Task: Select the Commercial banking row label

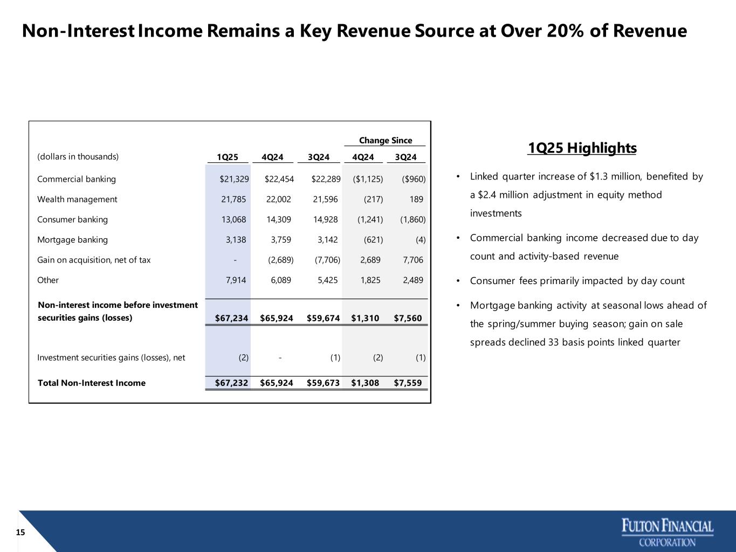Action: click(x=76, y=179)
